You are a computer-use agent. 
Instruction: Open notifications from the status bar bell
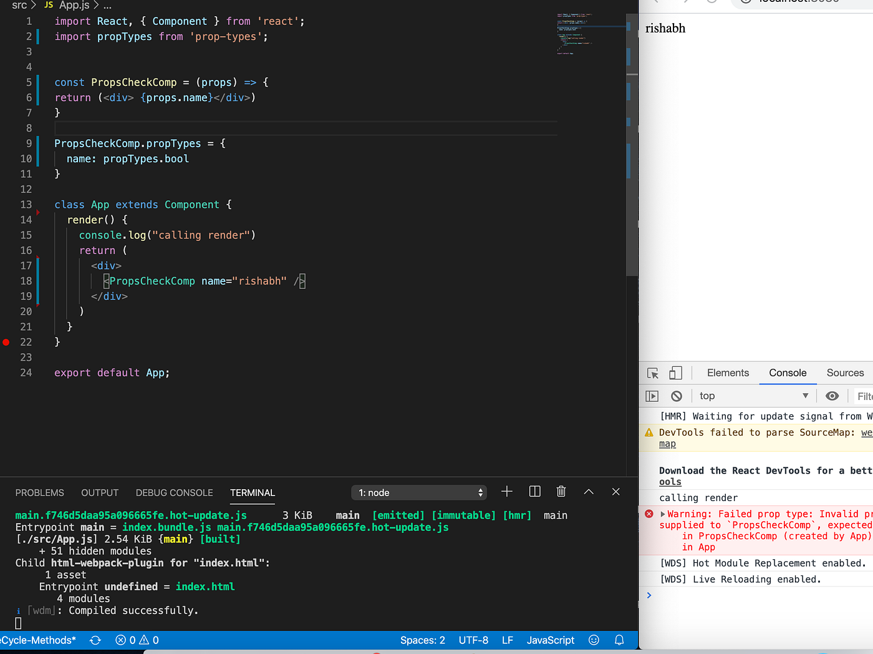(x=618, y=640)
